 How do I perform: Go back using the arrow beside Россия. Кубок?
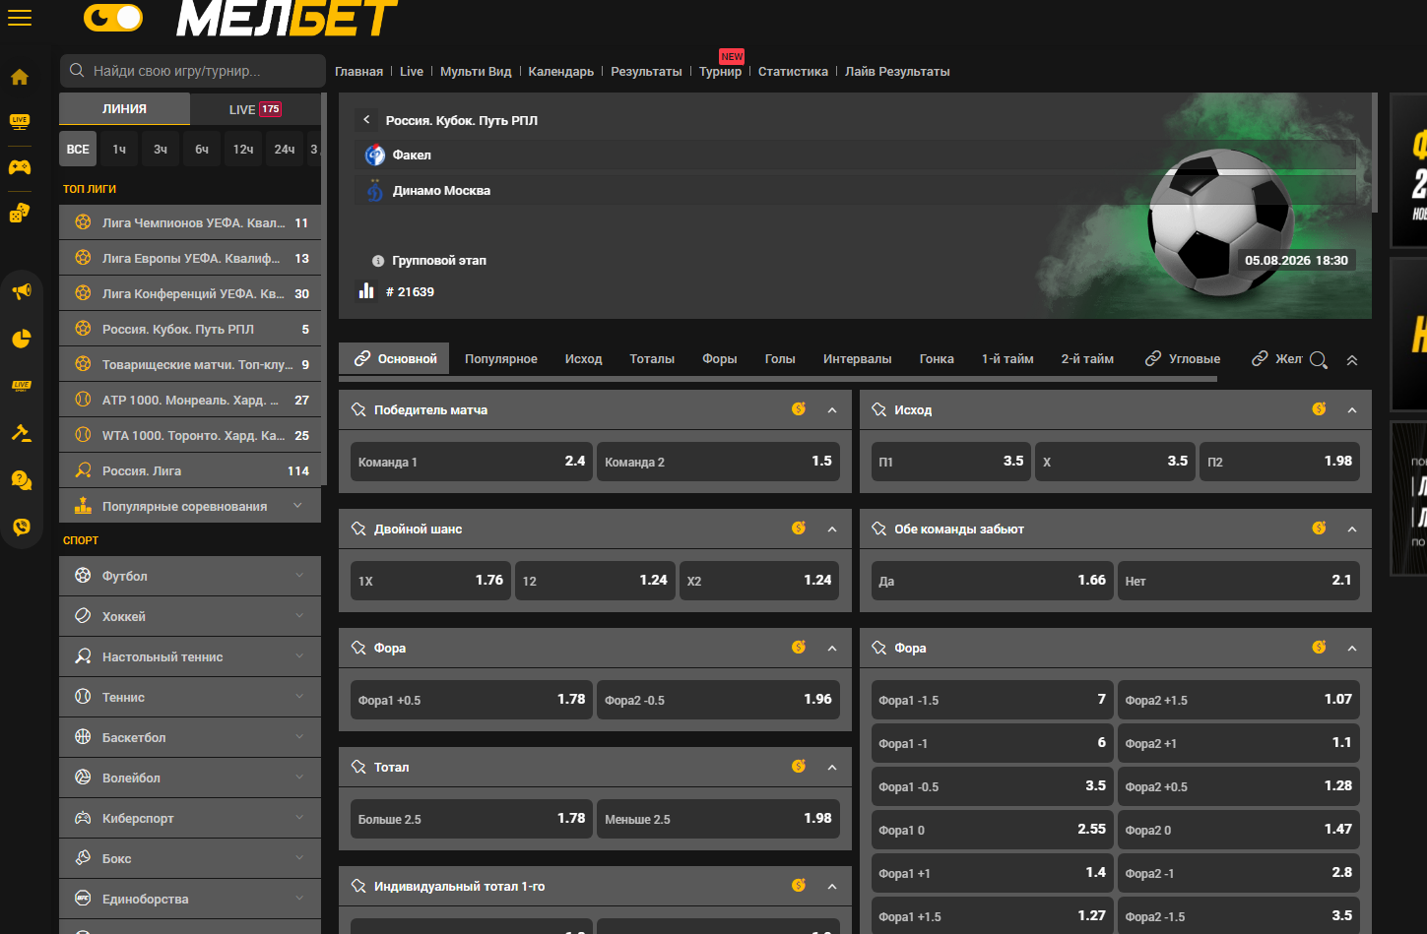[366, 120]
